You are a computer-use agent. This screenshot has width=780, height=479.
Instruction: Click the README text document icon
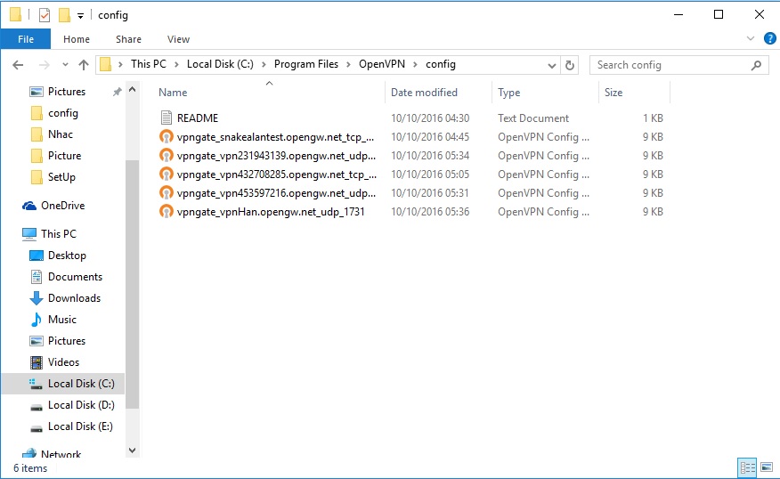point(167,118)
